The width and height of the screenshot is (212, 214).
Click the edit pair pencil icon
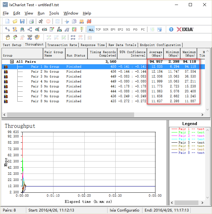52,29
